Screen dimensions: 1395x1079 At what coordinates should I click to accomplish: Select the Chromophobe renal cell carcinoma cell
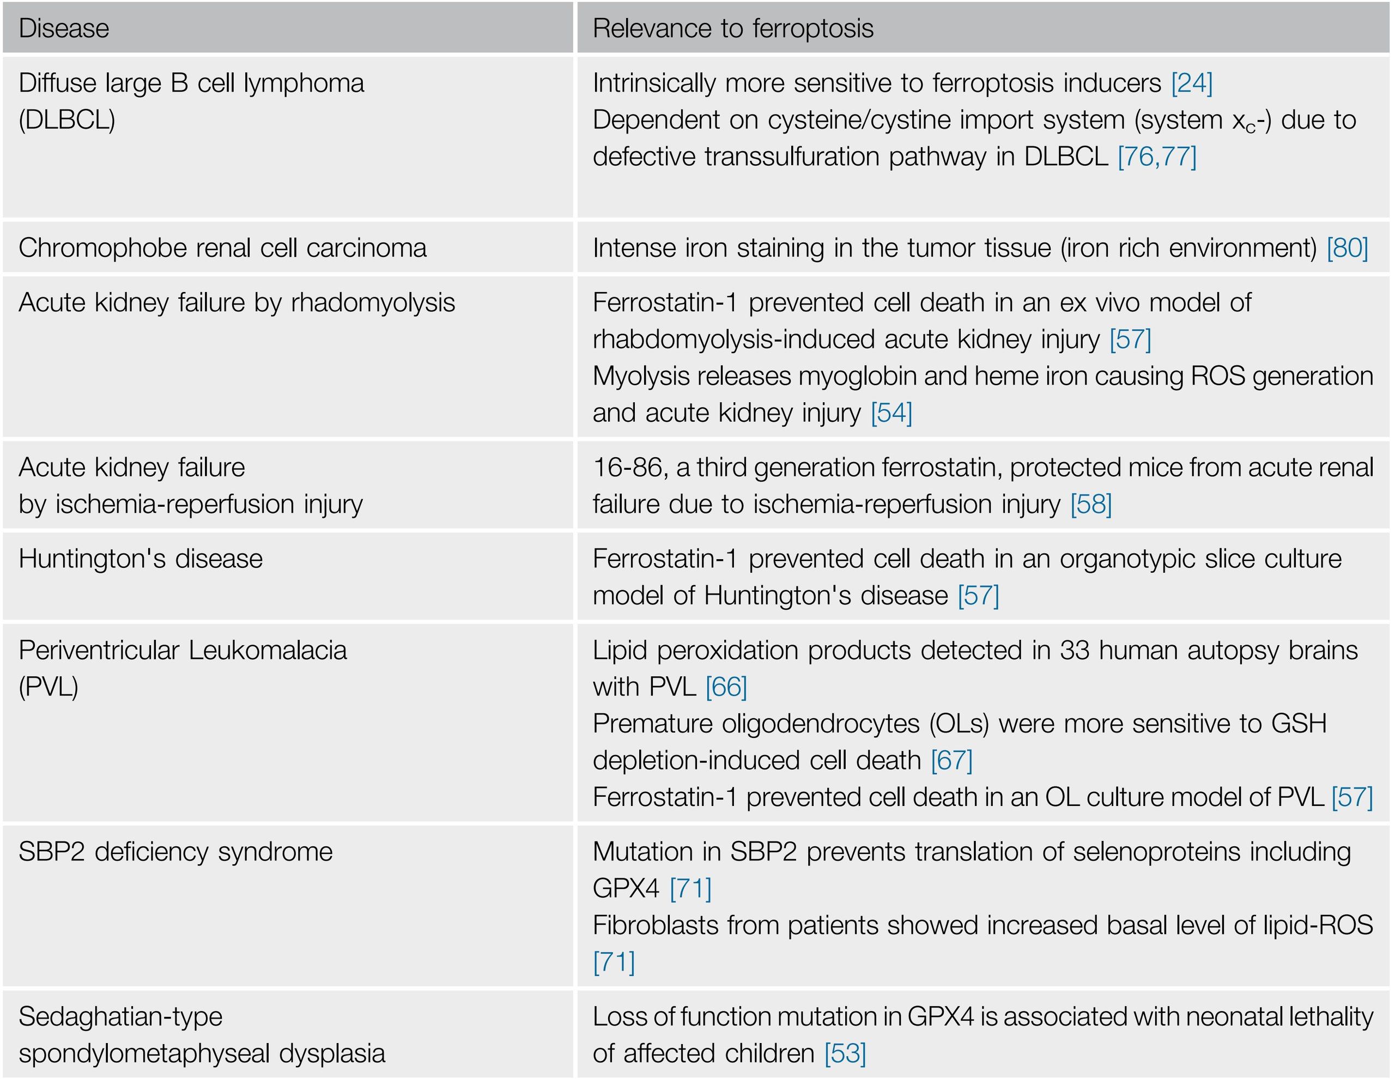[x=222, y=248]
